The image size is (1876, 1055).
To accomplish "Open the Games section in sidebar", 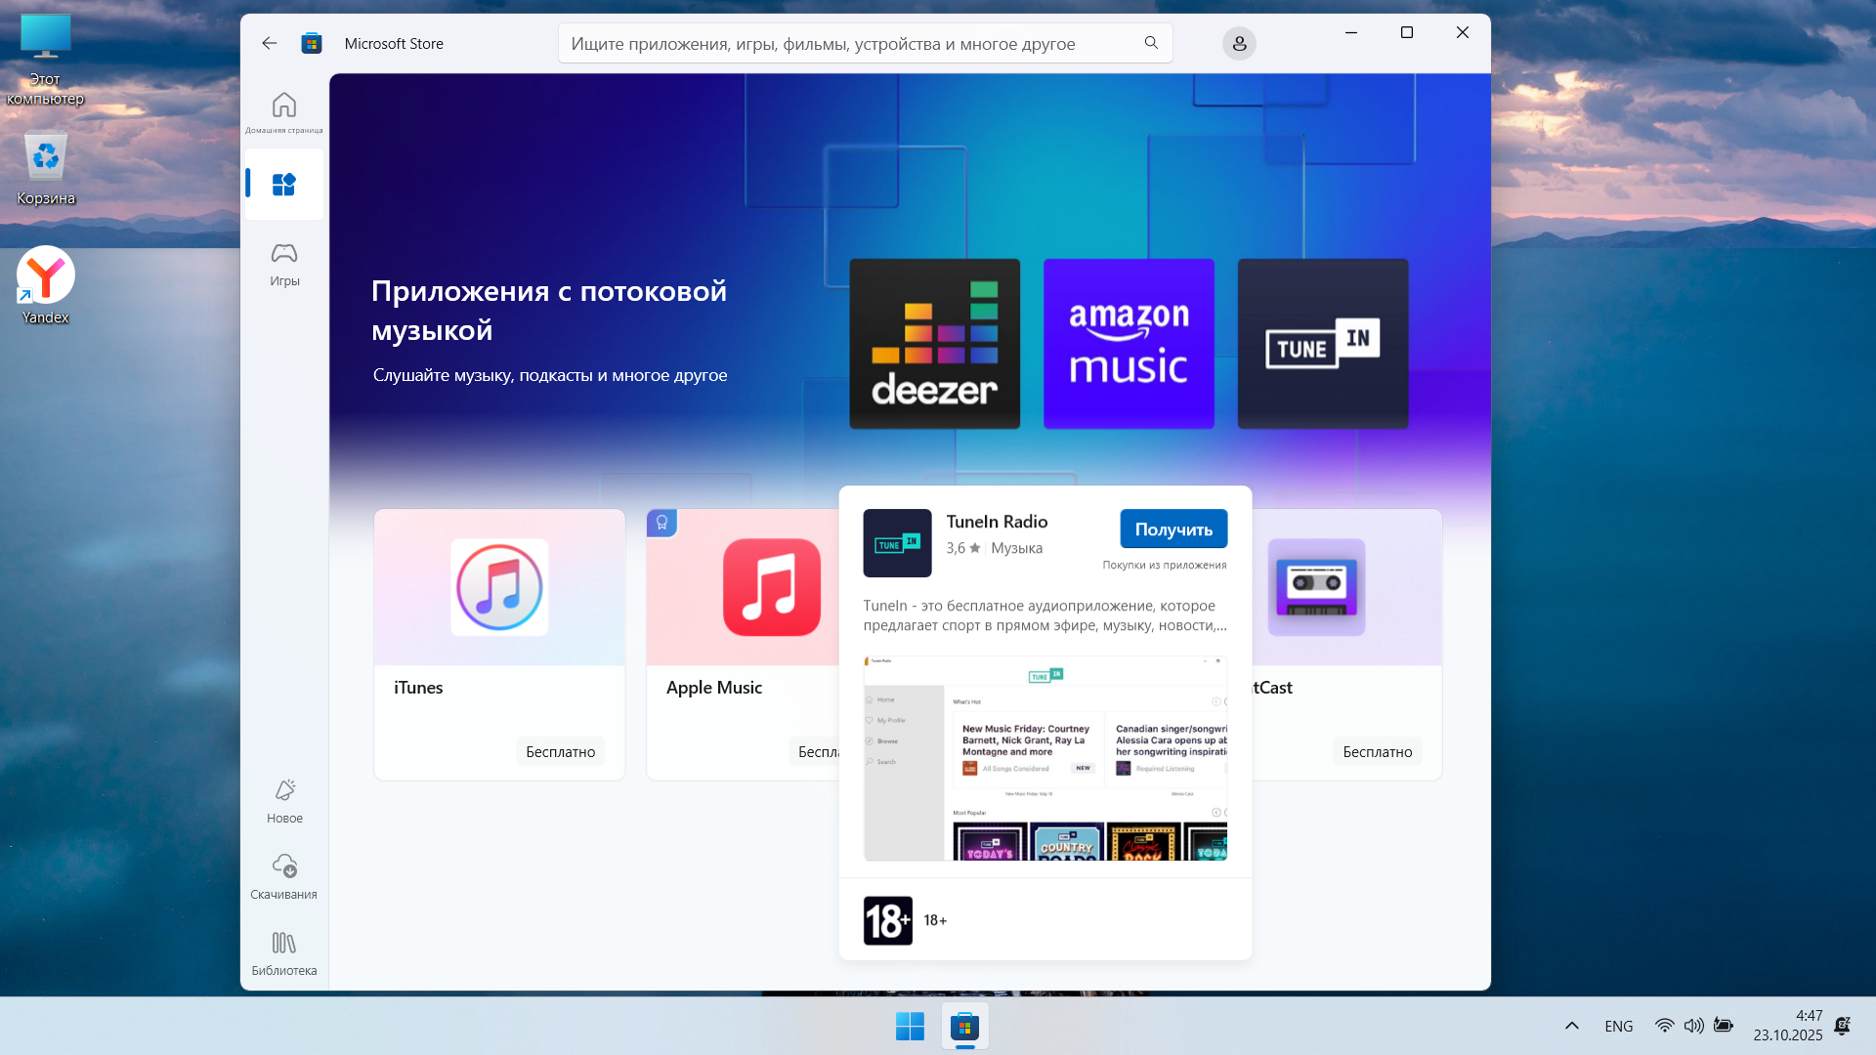I will (x=283, y=264).
